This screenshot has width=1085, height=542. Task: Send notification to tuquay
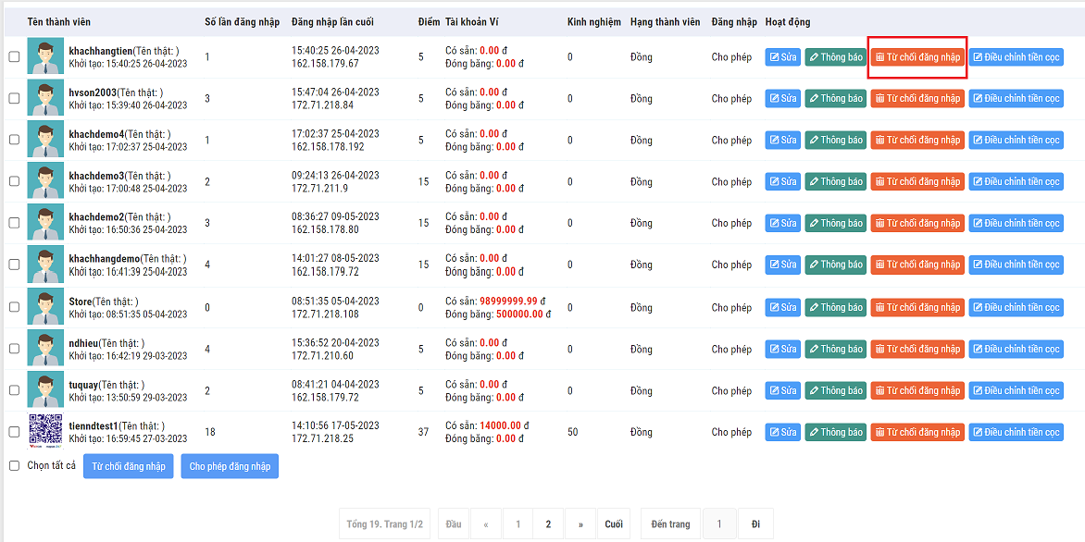point(835,390)
